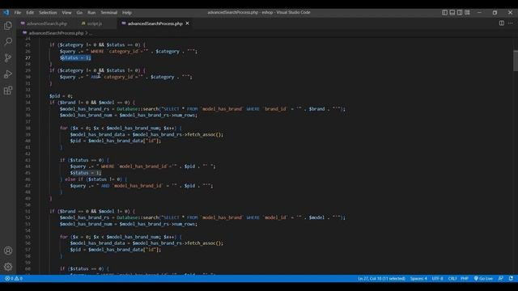Click advancedSearchProcess.php in the breadcrumb

56,33
